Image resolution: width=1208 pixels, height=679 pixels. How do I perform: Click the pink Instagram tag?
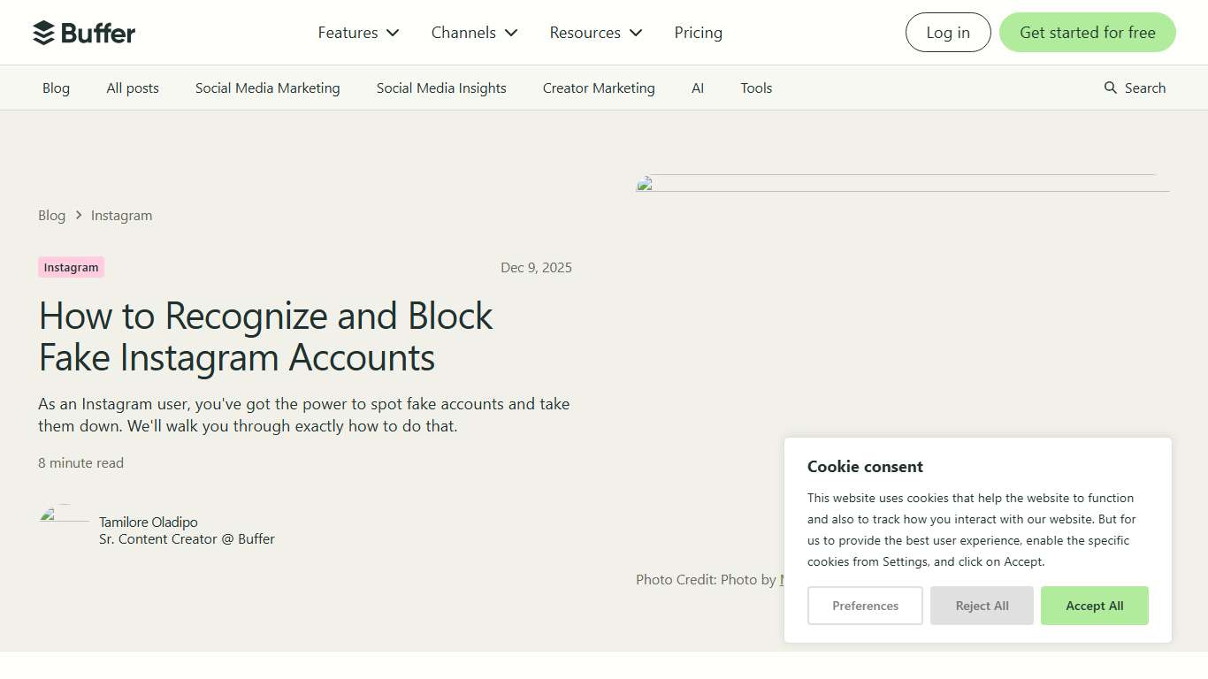(x=71, y=267)
